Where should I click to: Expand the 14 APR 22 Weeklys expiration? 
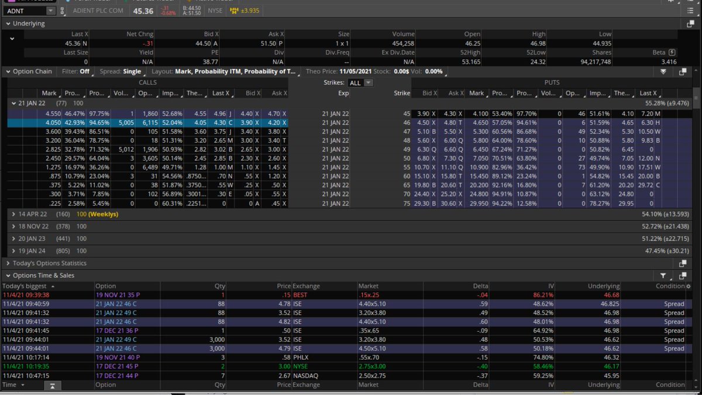tap(13, 214)
